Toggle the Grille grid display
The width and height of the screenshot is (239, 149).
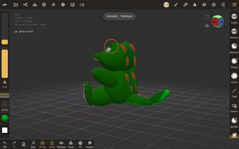52,145
